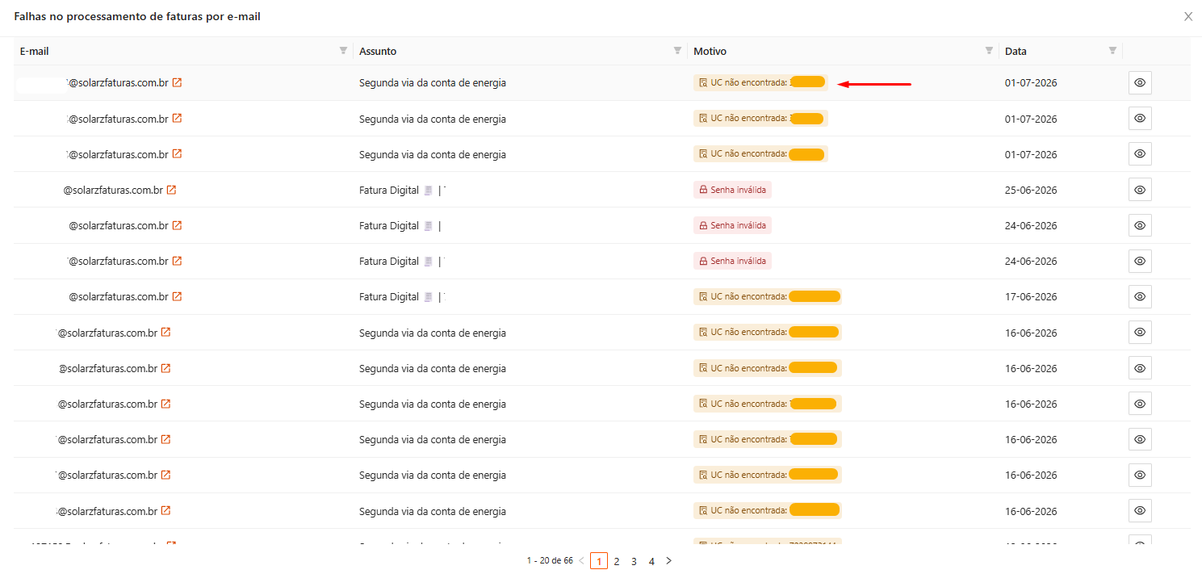Go to page 2 of results

click(617, 561)
